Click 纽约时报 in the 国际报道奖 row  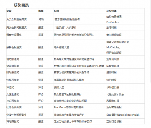tap(111, 72)
